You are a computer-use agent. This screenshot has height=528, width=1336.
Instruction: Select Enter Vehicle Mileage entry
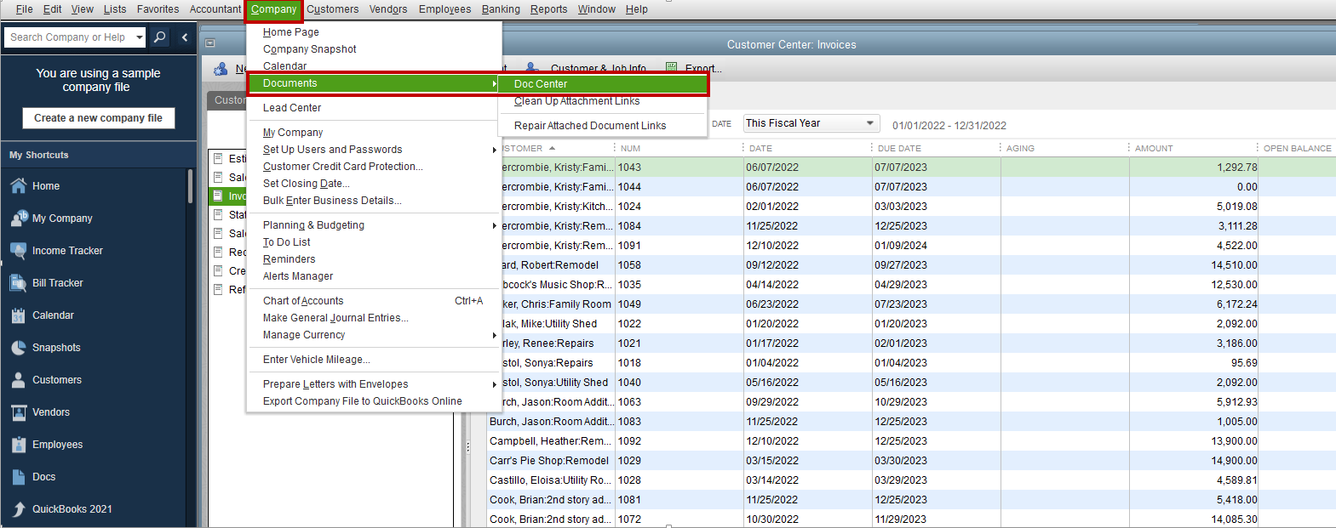point(317,360)
